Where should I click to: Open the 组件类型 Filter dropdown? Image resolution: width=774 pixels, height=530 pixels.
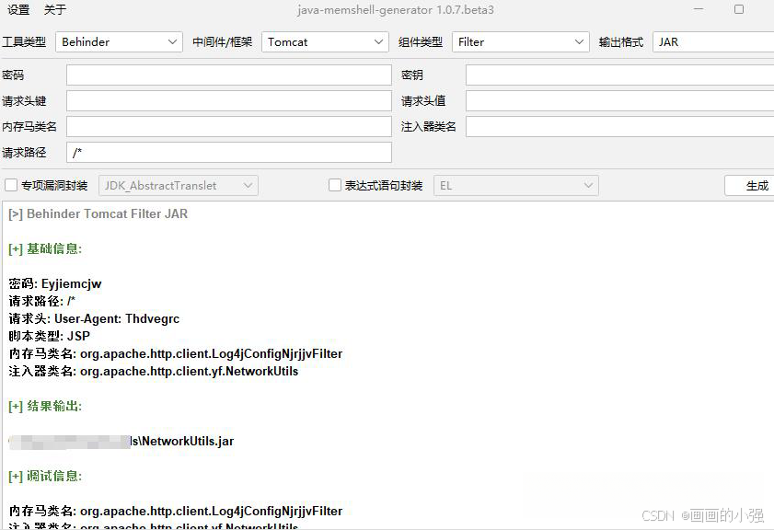click(521, 42)
